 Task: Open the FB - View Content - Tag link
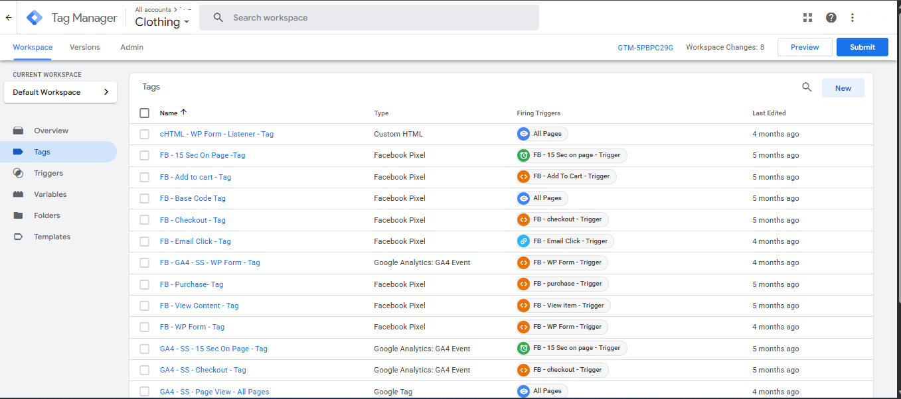coord(199,306)
